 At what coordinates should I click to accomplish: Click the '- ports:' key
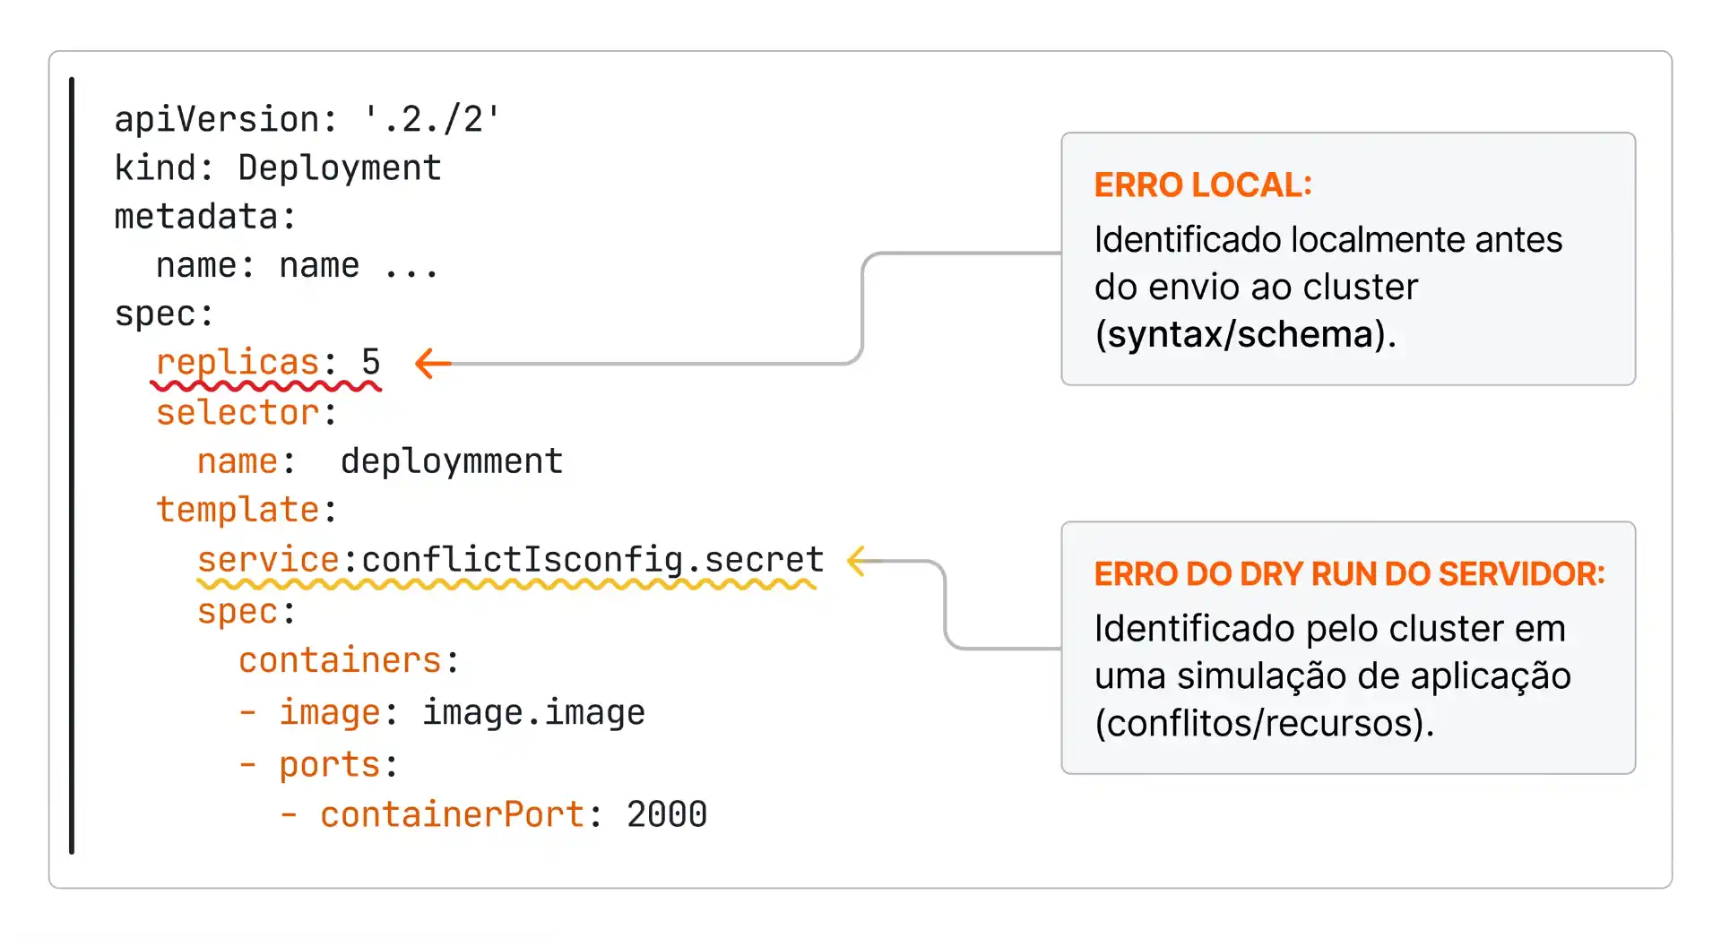(x=318, y=765)
